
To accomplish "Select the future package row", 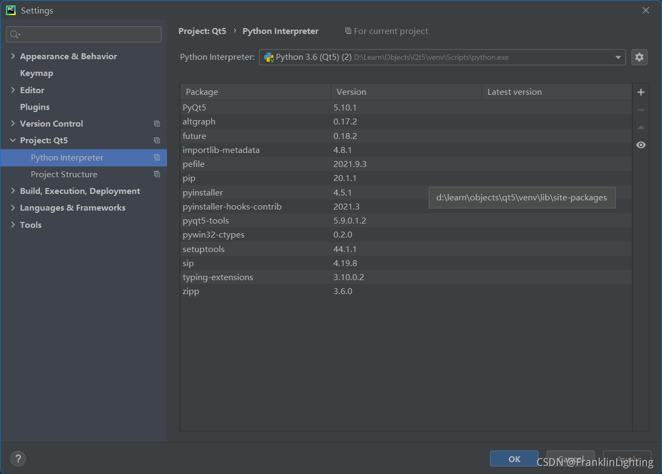I will [406, 136].
